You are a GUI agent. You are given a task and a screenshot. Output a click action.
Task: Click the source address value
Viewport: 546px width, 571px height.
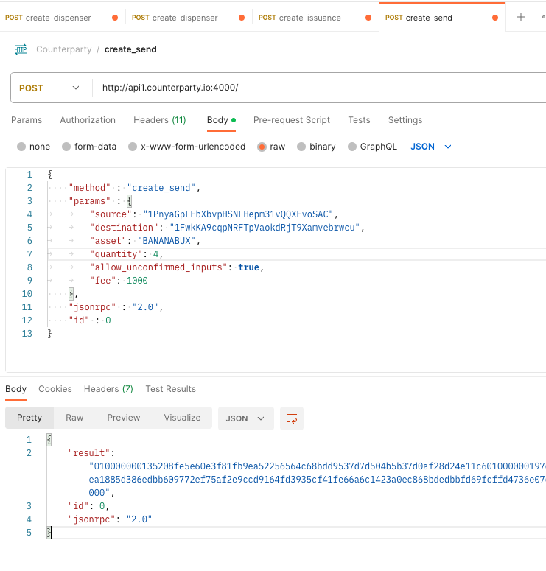238,214
